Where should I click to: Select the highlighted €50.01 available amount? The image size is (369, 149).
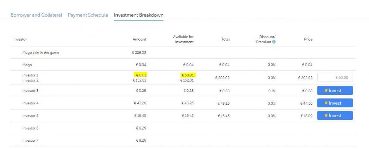(x=188, y=75)
